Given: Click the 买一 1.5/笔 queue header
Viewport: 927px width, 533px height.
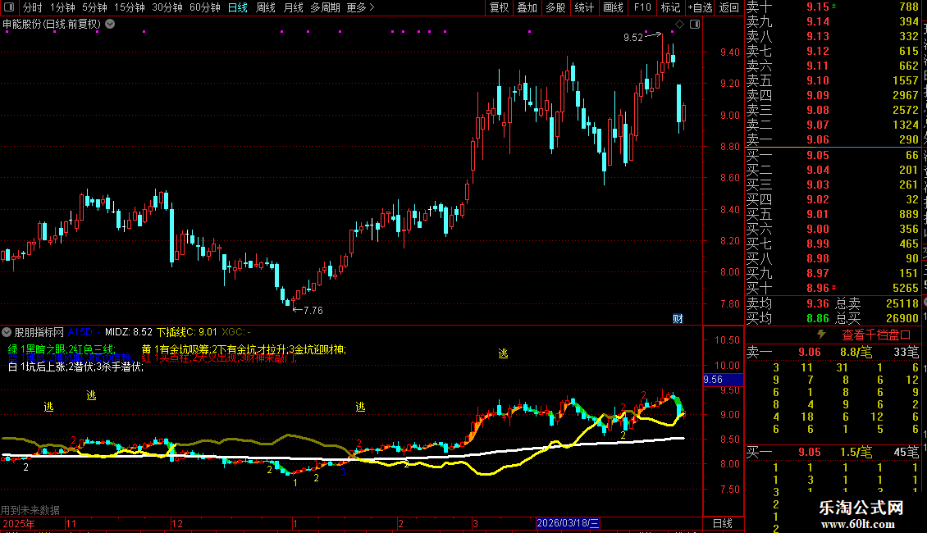Looking at the screenshot, I should click(833, 452).
